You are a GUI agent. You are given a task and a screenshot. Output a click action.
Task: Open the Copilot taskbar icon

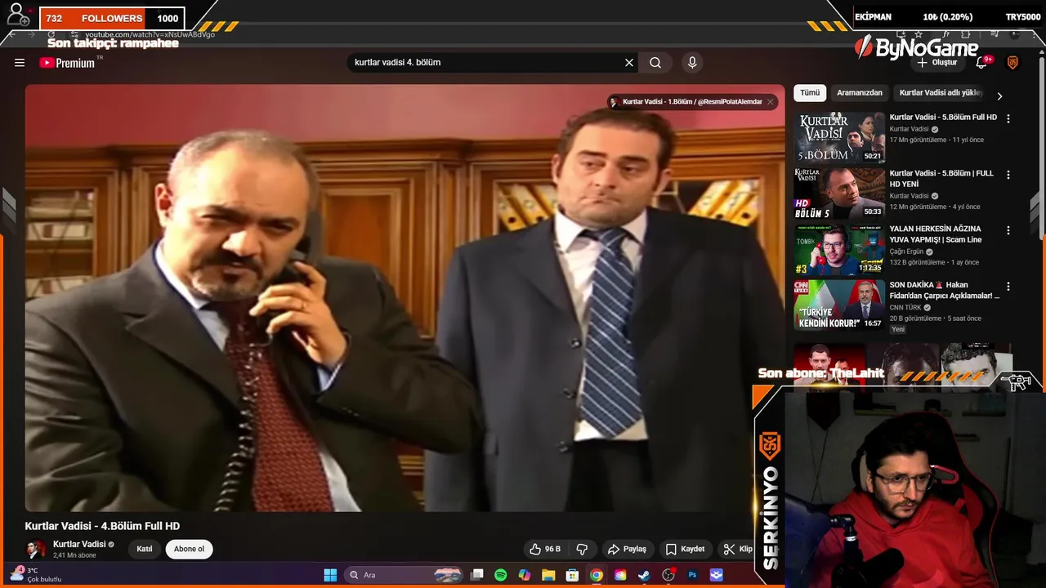525,575
